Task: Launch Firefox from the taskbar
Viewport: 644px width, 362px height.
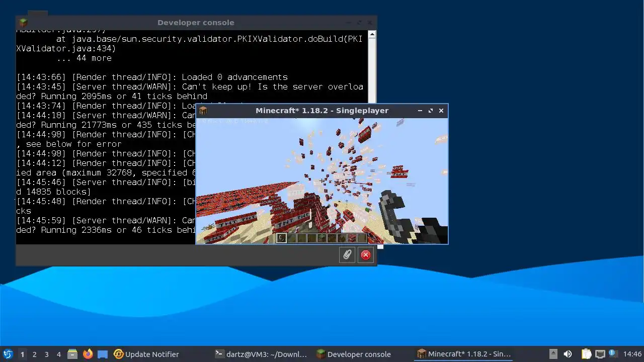Action: 88,354
